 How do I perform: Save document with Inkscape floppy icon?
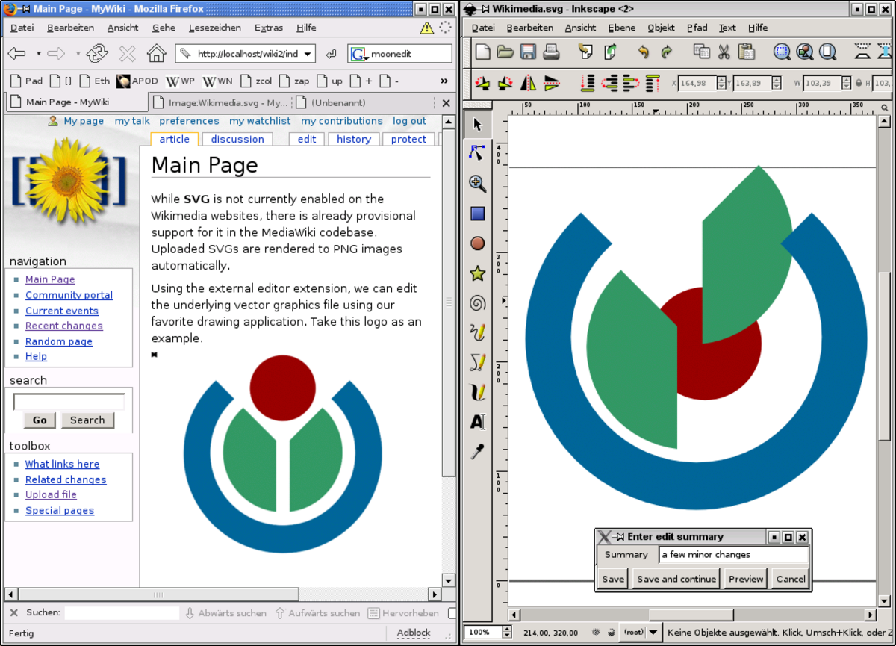click(x=528, y=52)
